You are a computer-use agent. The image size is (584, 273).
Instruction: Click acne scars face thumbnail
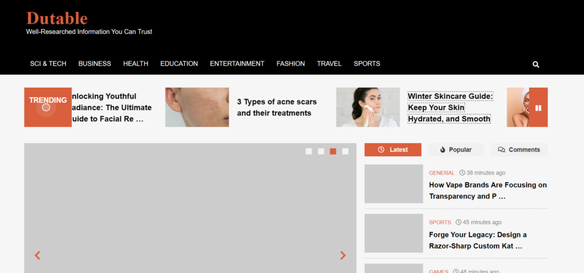(x=197, y=107)
